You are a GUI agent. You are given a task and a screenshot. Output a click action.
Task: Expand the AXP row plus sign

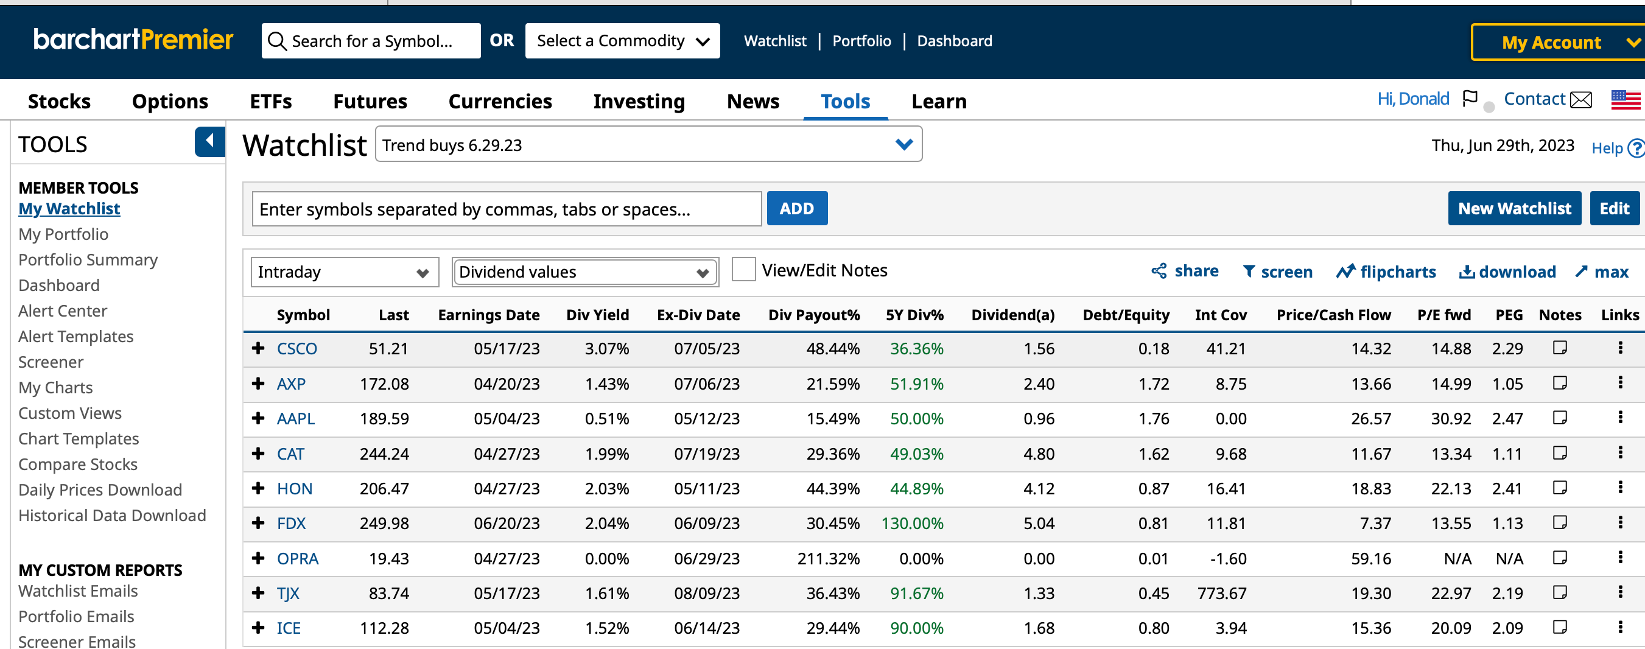tap(258, 384)
